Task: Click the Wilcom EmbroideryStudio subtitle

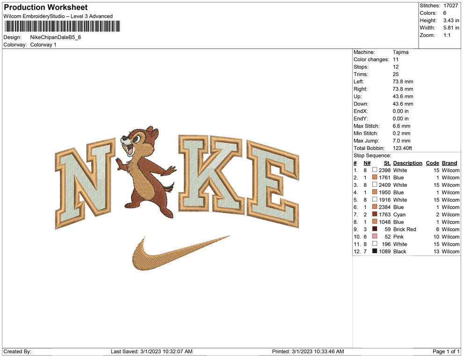Action: (58, 16)
